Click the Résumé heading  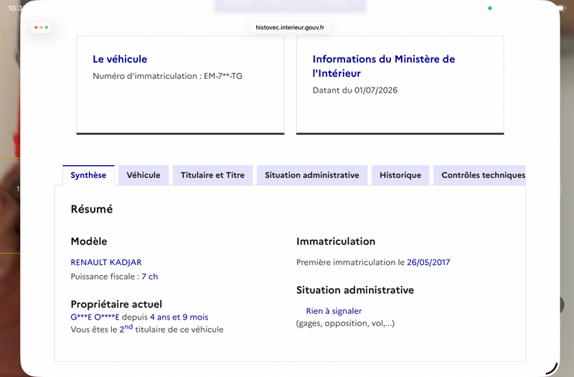click(x=92, y=209)
